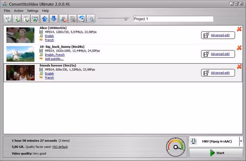246x161 pixels.
Task: Click the film strip icon of big_buck_bunny
Action: pos(41,51)
